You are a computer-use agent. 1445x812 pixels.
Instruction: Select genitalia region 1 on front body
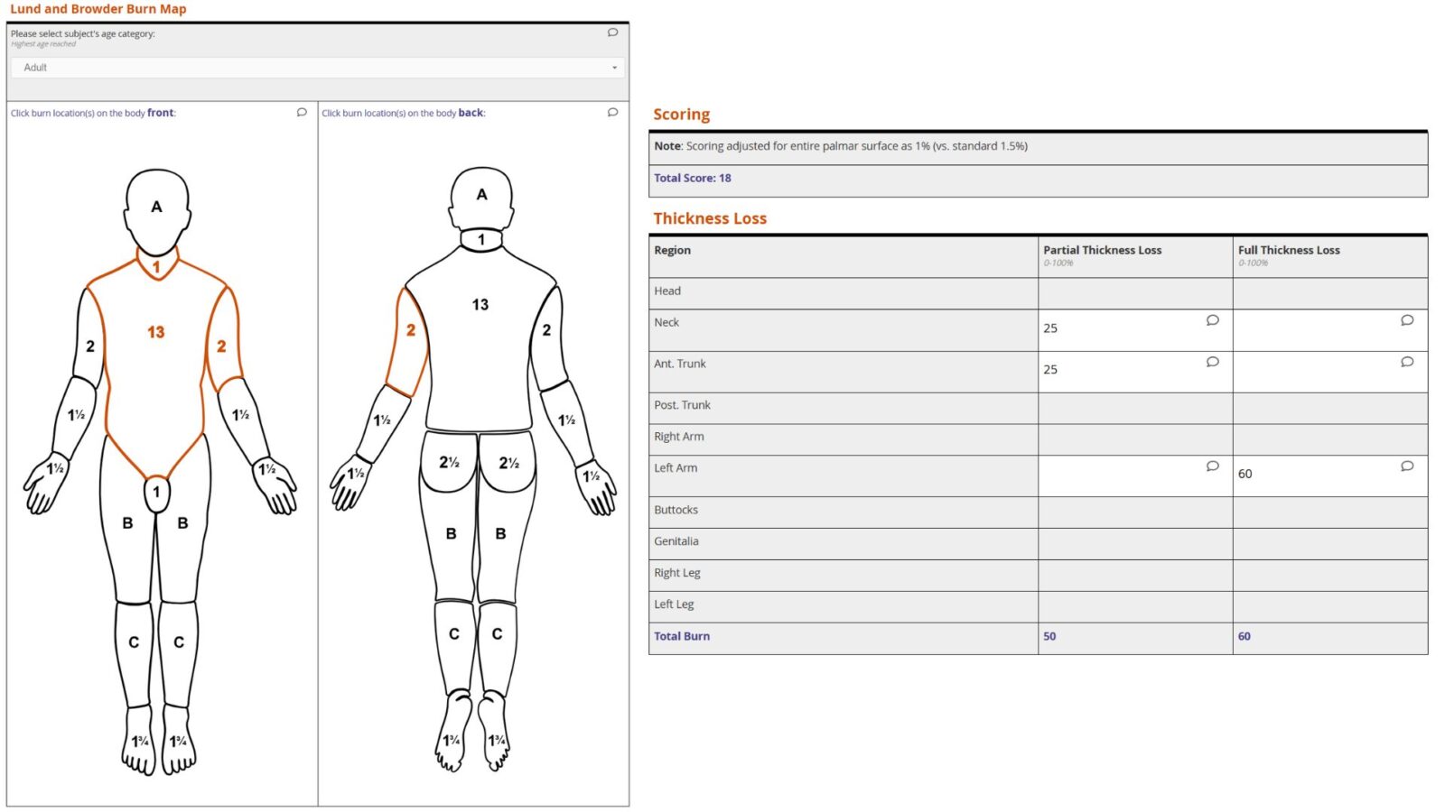(156, 493)
